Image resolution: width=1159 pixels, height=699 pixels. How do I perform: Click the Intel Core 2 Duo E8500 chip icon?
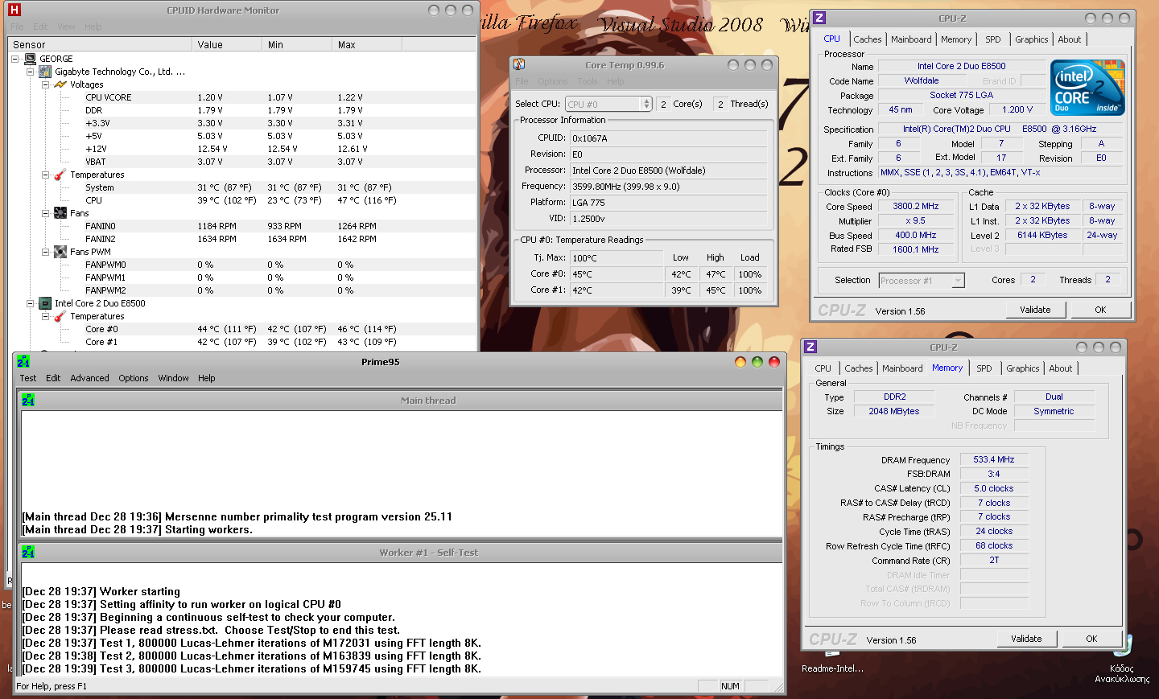45,303
